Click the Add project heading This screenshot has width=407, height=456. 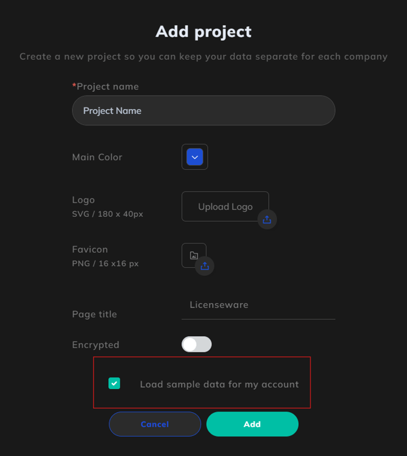(203, 32)
